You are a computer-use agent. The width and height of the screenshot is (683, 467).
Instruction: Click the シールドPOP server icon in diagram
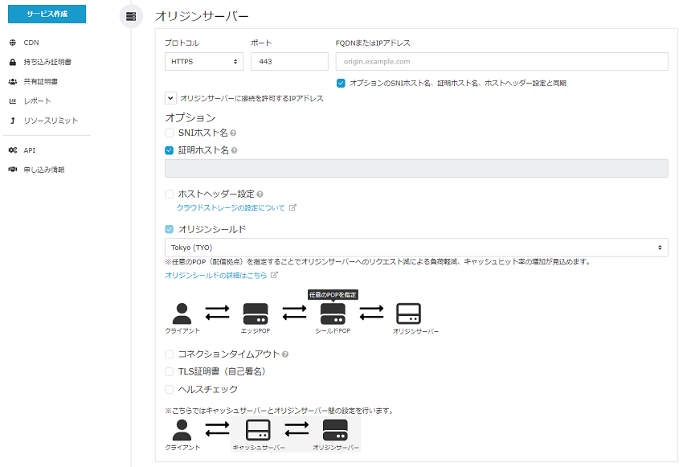tap(333, 313)
